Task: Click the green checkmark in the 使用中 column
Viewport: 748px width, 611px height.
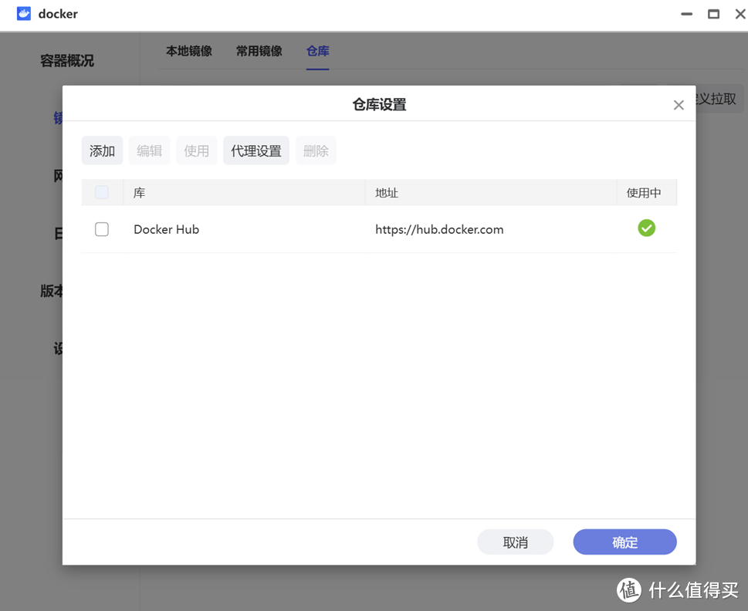Action: (x=646, y=228)
